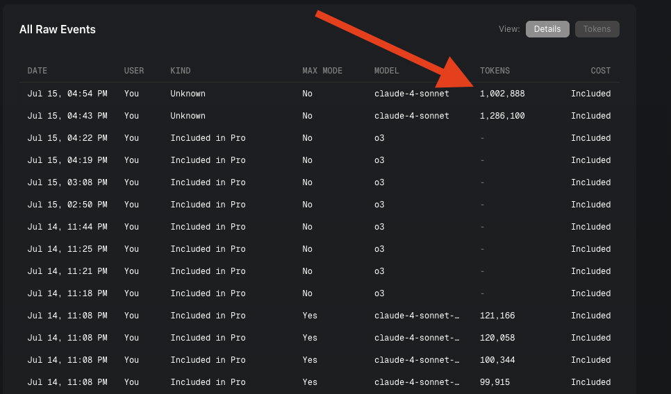This screenshot has height=394, width=671.
Task: Click the MODEL column header
Action: tap(386, 71)
